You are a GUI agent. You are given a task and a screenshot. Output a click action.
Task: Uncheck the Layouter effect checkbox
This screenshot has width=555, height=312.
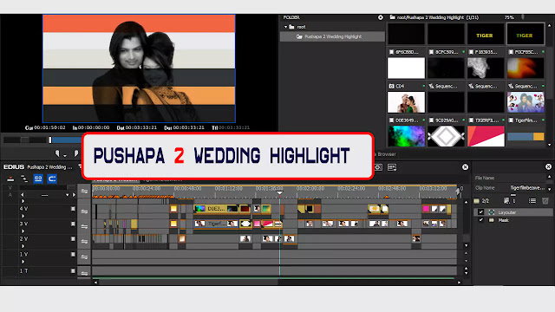[480, 212]
